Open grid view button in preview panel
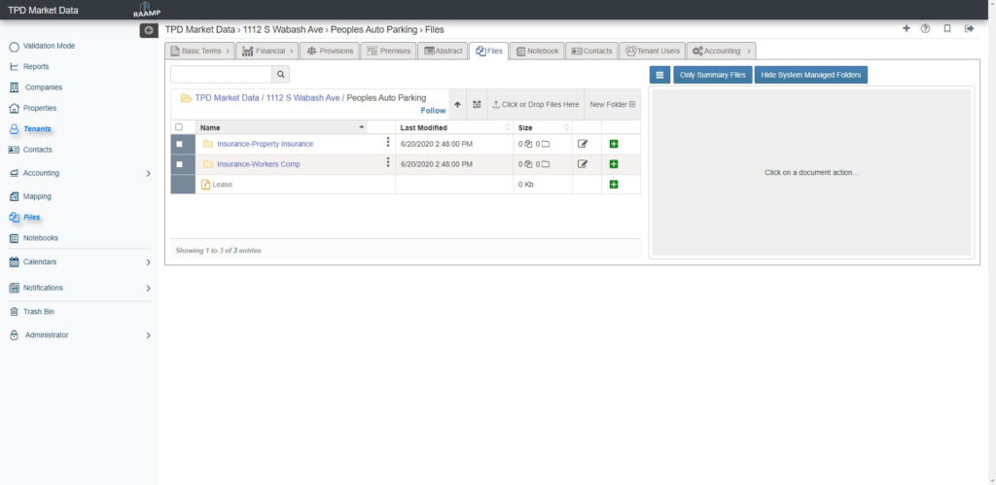Viewport: 996px width, 485px height. click(659, 75)
